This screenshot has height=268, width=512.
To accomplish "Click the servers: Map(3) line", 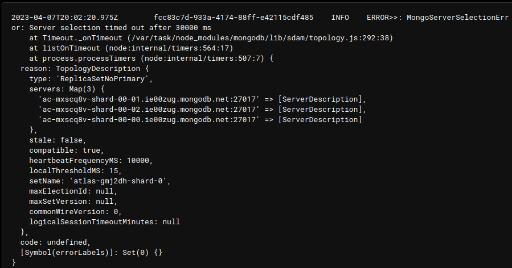I will pyautogui.click(x=67, y=89).
